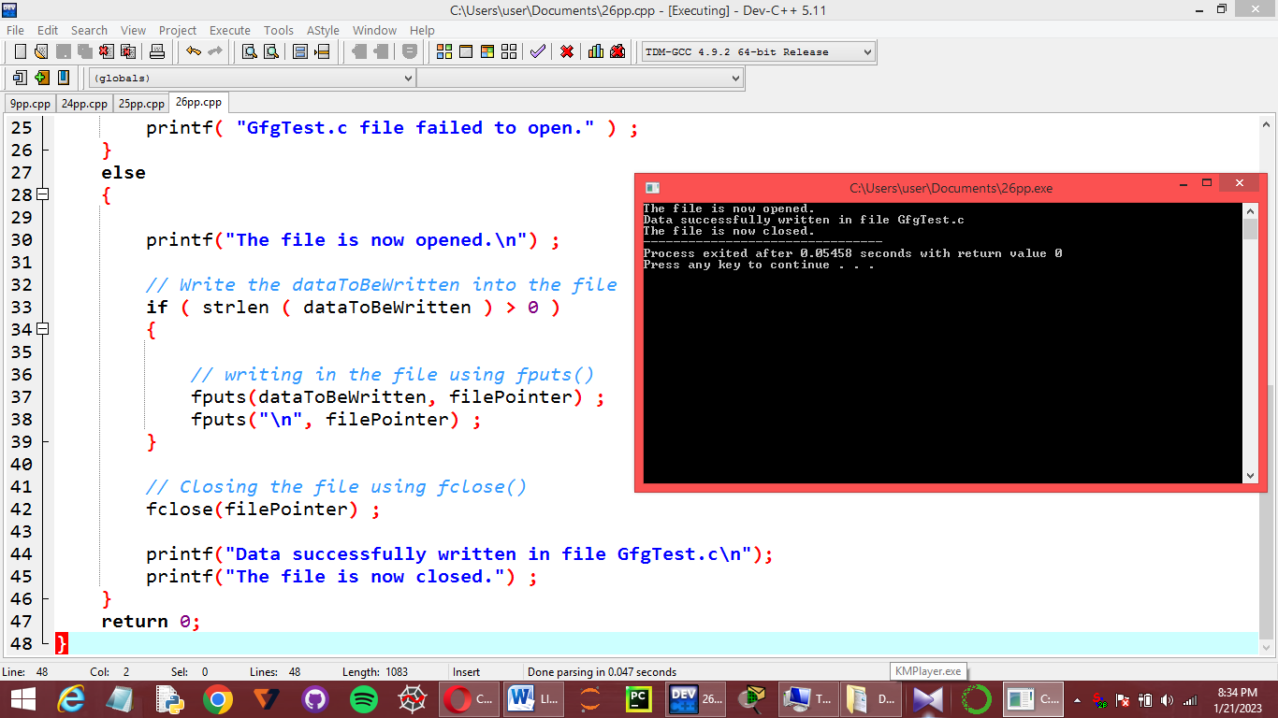Viewport: 1278px width, 718px height.
Task: Switch to the 24pp.cpp tab
Action: (84, 104)
